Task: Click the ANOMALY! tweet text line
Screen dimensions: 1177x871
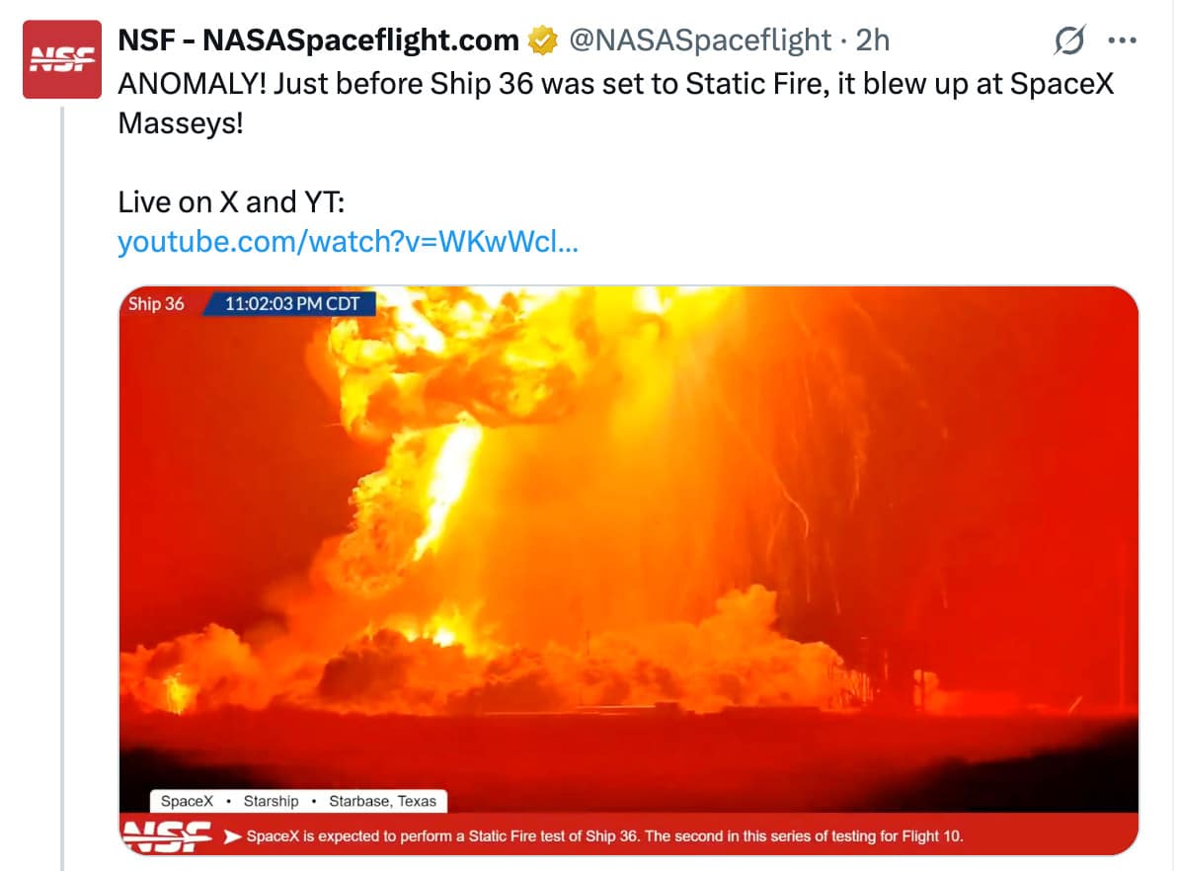Action: coord(615,83)
